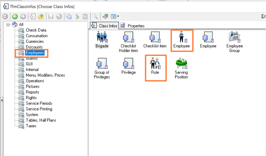Screen dimensions: 266x156
Task: Switch to the Properties tab
Action: click(132, 26)
